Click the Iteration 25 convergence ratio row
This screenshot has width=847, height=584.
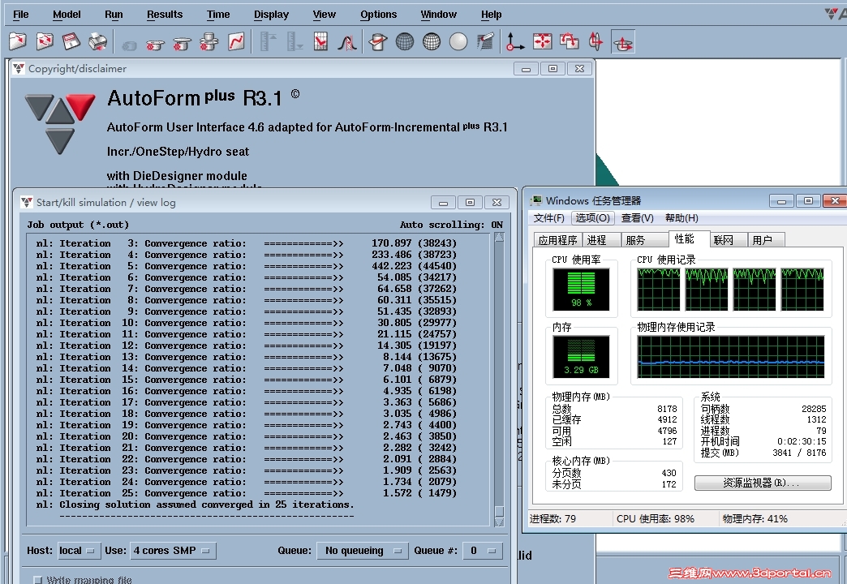click(x=247, y=492)
